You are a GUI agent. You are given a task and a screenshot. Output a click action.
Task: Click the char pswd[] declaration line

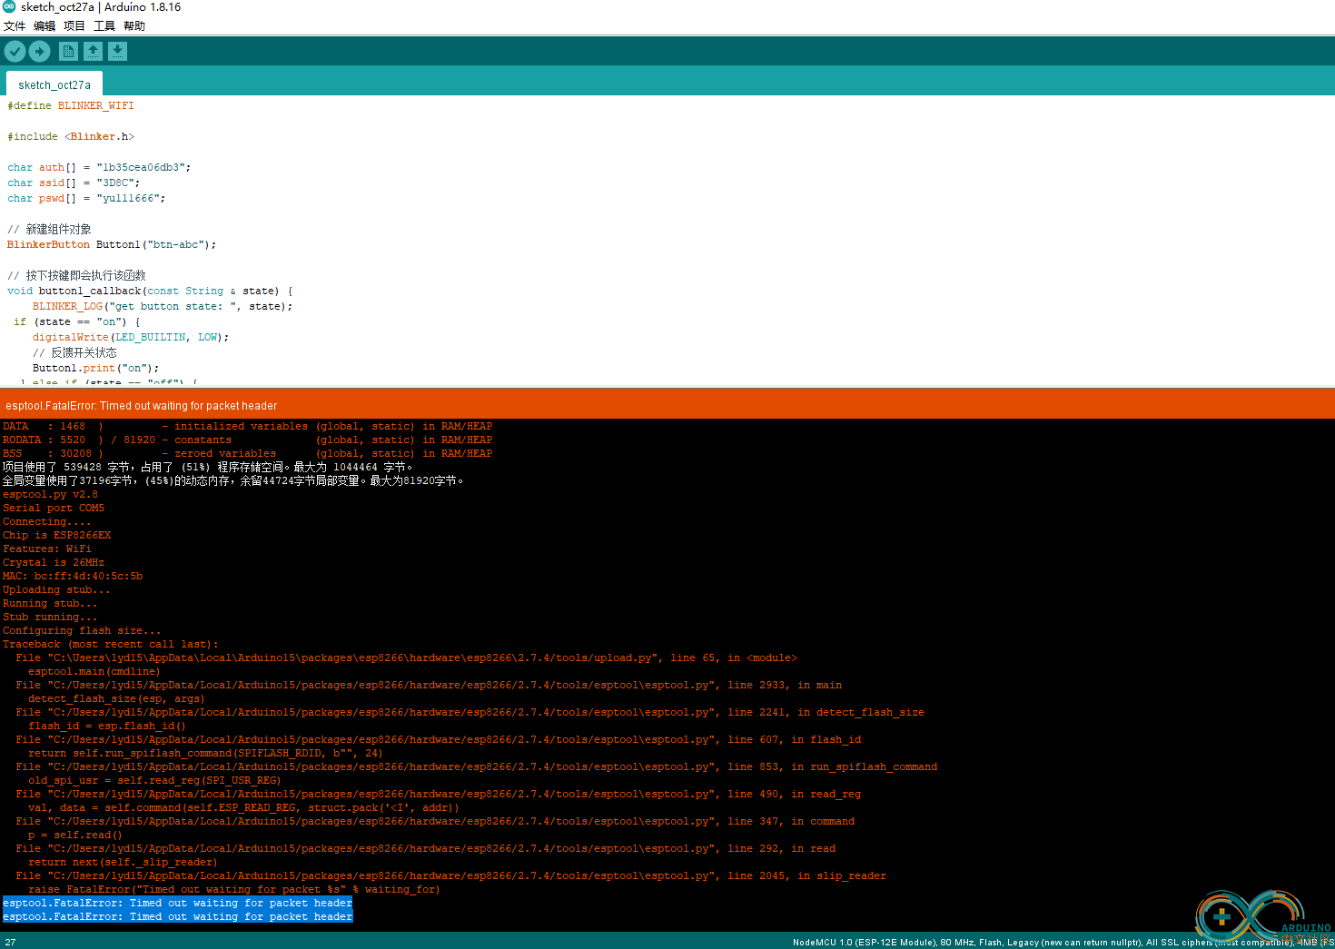click(86, 198)
